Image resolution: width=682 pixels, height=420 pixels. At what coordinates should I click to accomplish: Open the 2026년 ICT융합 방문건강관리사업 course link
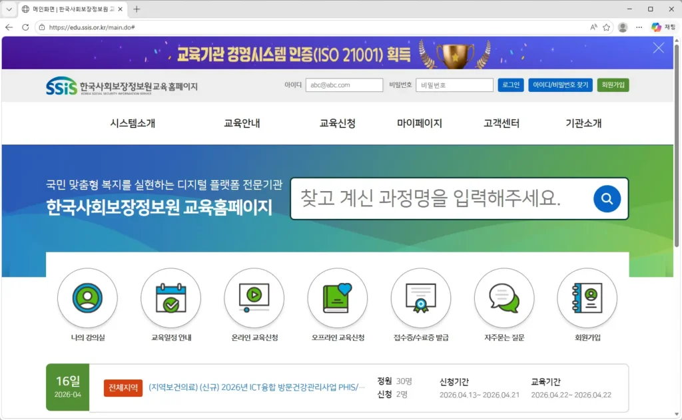[256, 387]
